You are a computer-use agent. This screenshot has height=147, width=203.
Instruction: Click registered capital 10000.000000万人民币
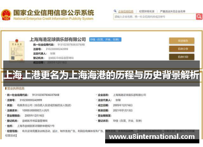(x=36, y=110)
